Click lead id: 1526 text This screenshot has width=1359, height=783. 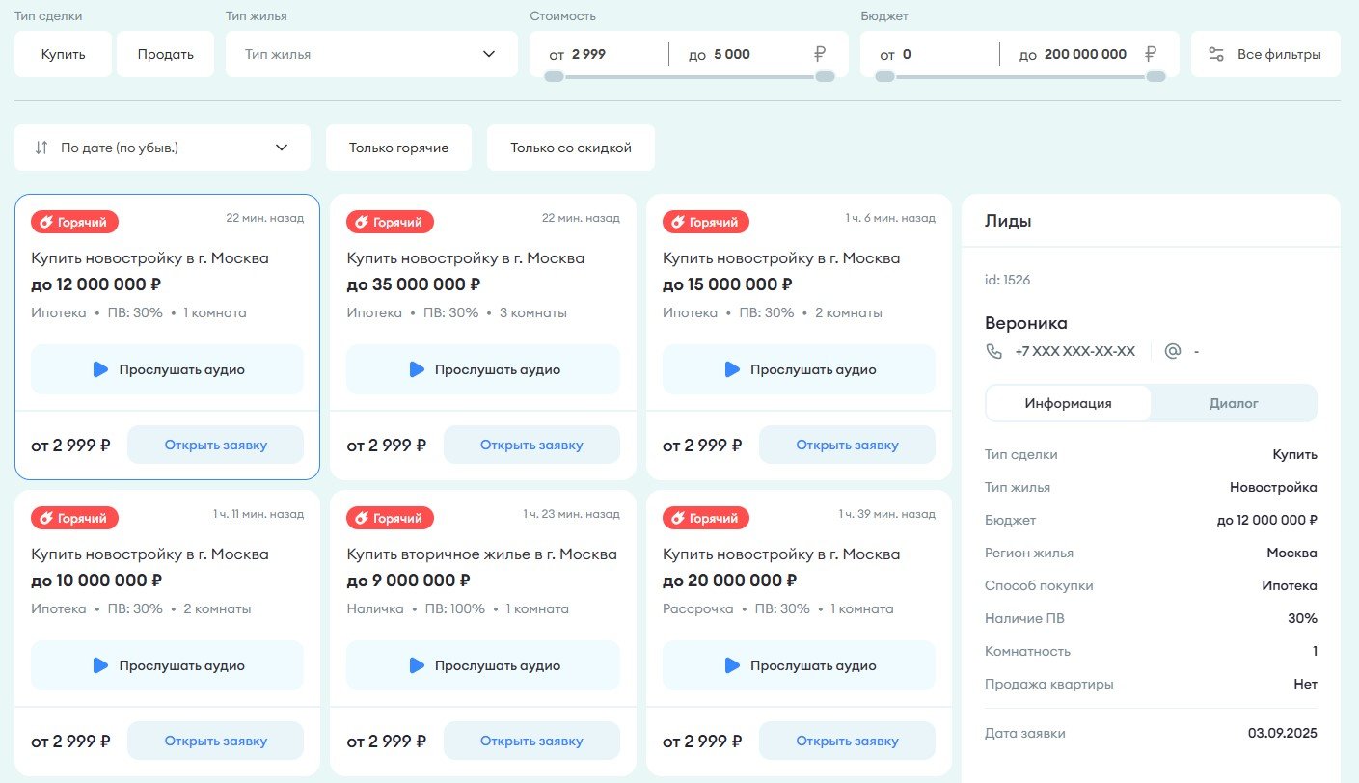tap(1007, 280)
